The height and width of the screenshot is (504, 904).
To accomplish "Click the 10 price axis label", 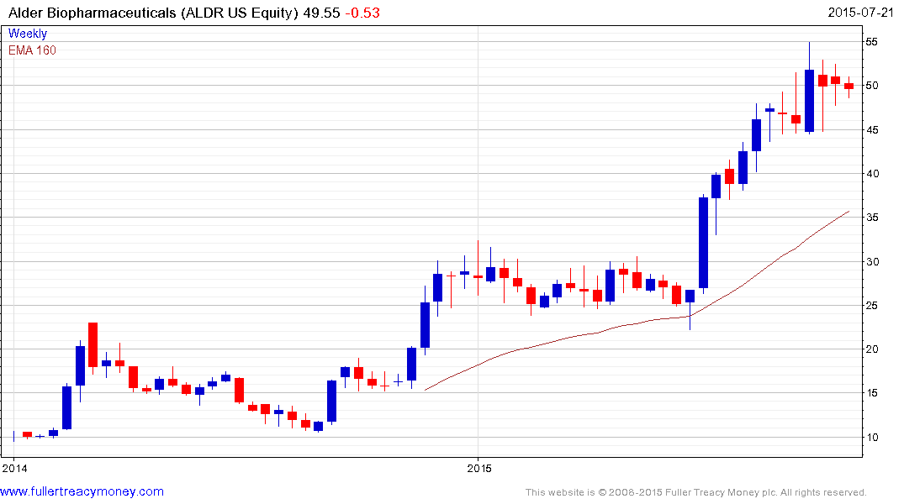I will click(x=872, y=438).
